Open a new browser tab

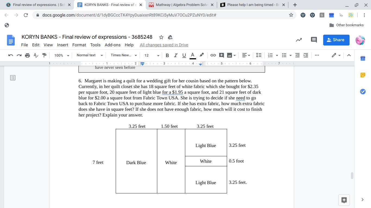pos(295,5)
